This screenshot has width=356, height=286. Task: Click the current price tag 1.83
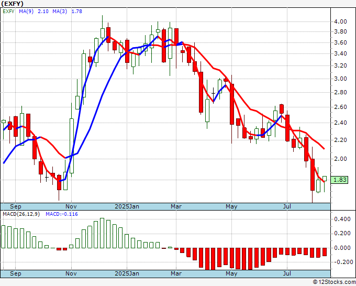click(339, 180)
